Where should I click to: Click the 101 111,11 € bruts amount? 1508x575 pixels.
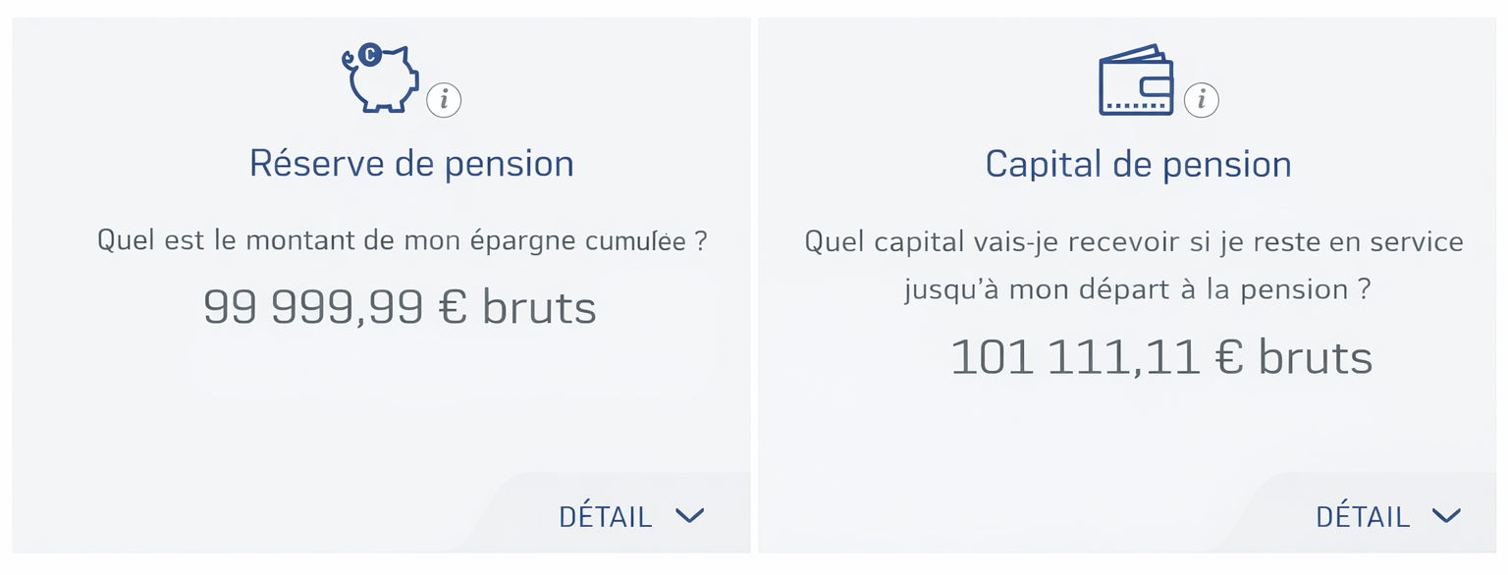(x=1160, y=357)
